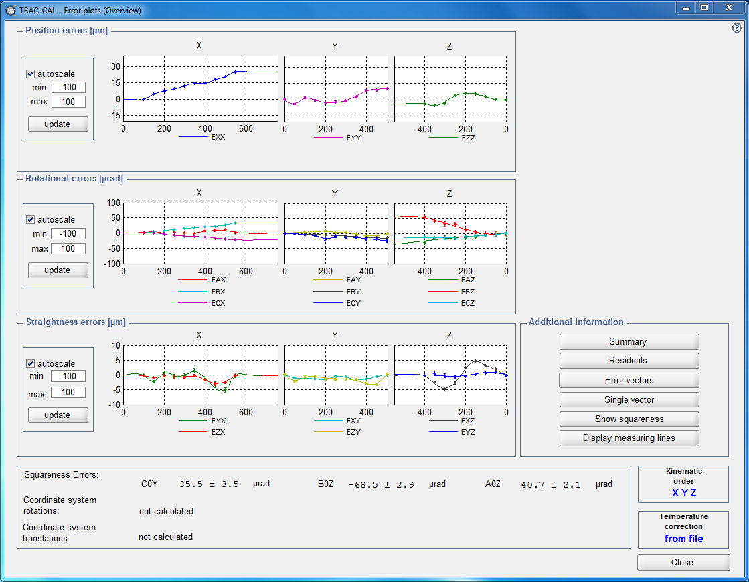Maximize the TRAC-CAL window
The image size is (749, 582).
704,8
